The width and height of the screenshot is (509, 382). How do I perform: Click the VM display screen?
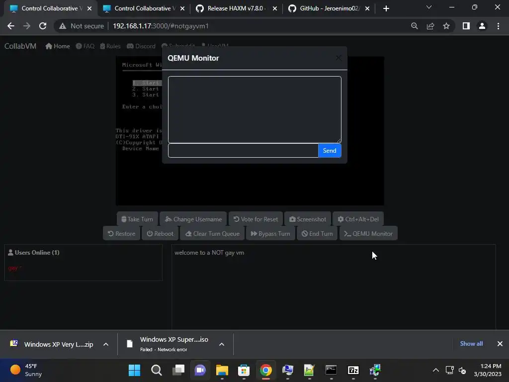coord(250,131)
